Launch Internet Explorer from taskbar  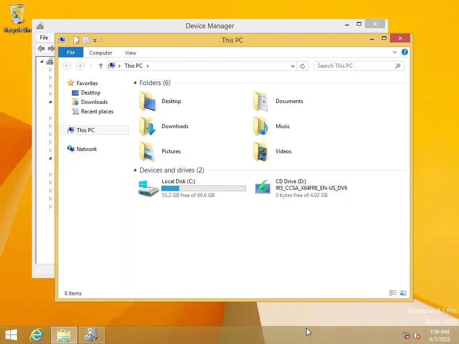point(37,335)
